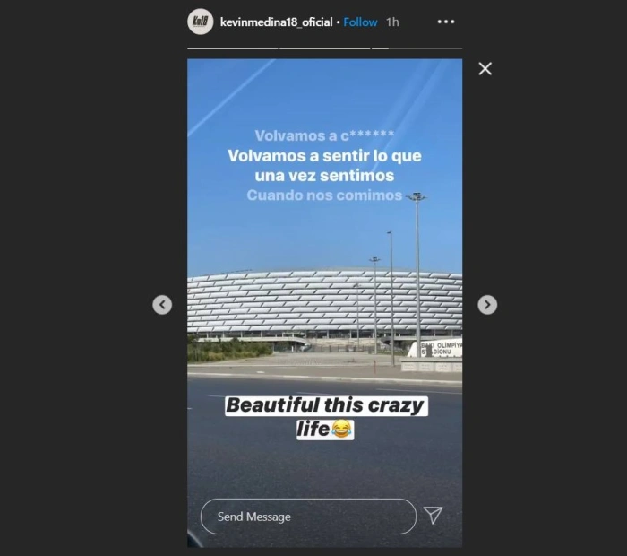
Task: Jump to the second story progress segment
Action: (x=324, y=48)
